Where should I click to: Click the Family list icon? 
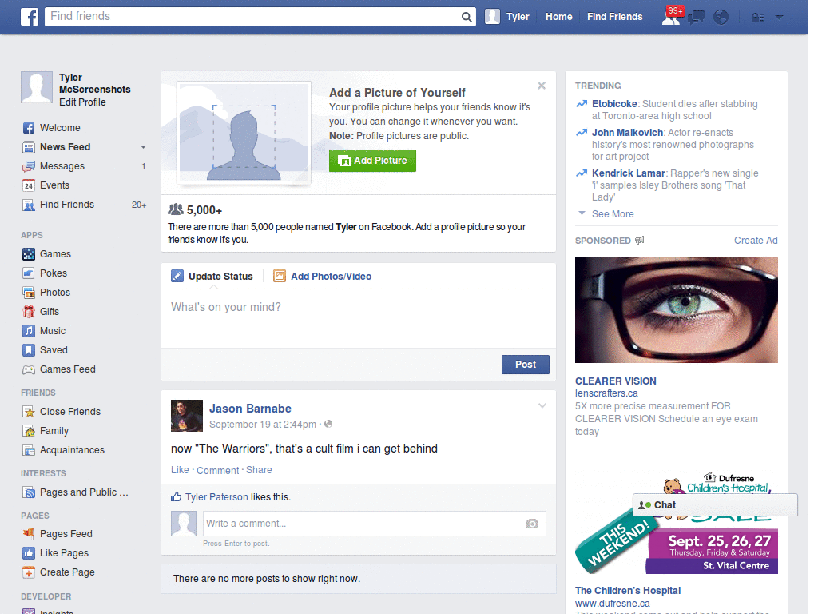[29, 431]
